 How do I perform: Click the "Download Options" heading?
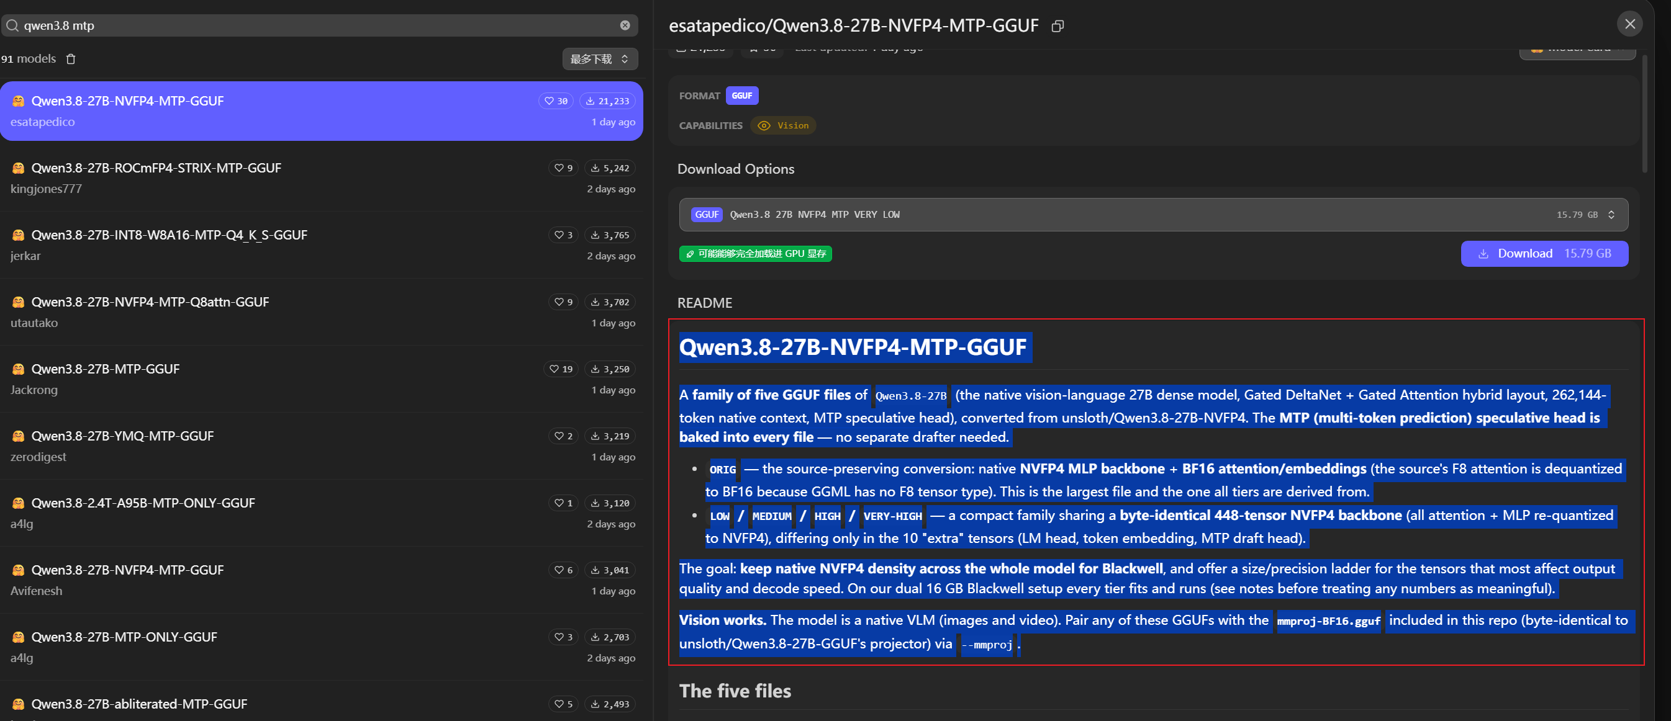[736, 169]
